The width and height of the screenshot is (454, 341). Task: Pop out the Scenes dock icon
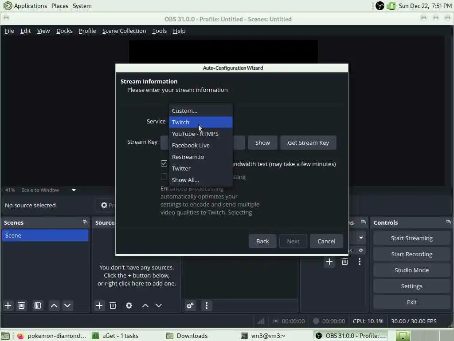tap(85, 222)
